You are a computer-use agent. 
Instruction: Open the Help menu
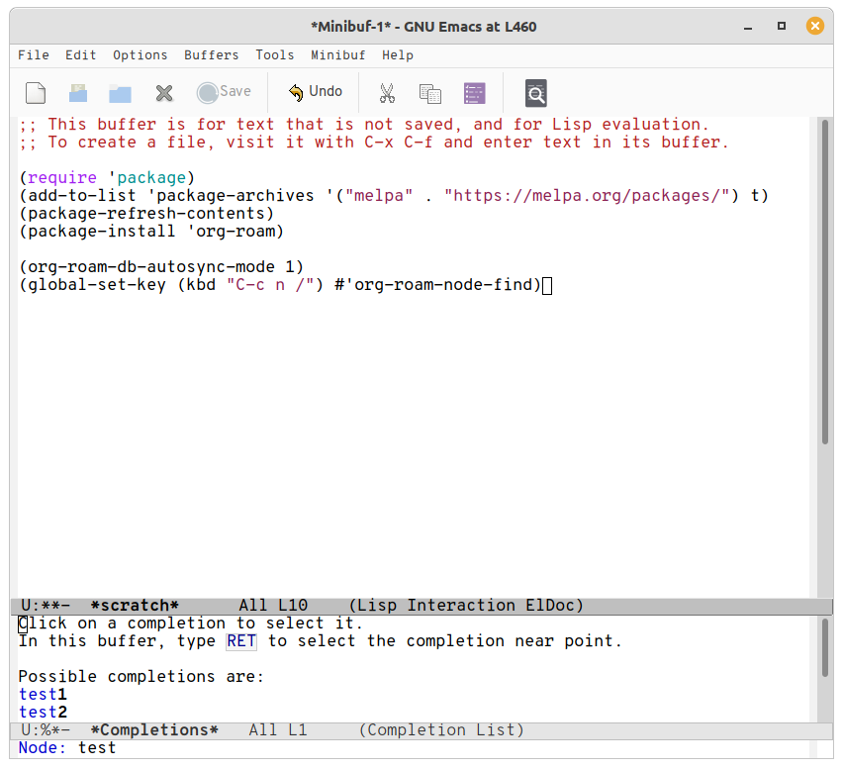click(398, 55)
